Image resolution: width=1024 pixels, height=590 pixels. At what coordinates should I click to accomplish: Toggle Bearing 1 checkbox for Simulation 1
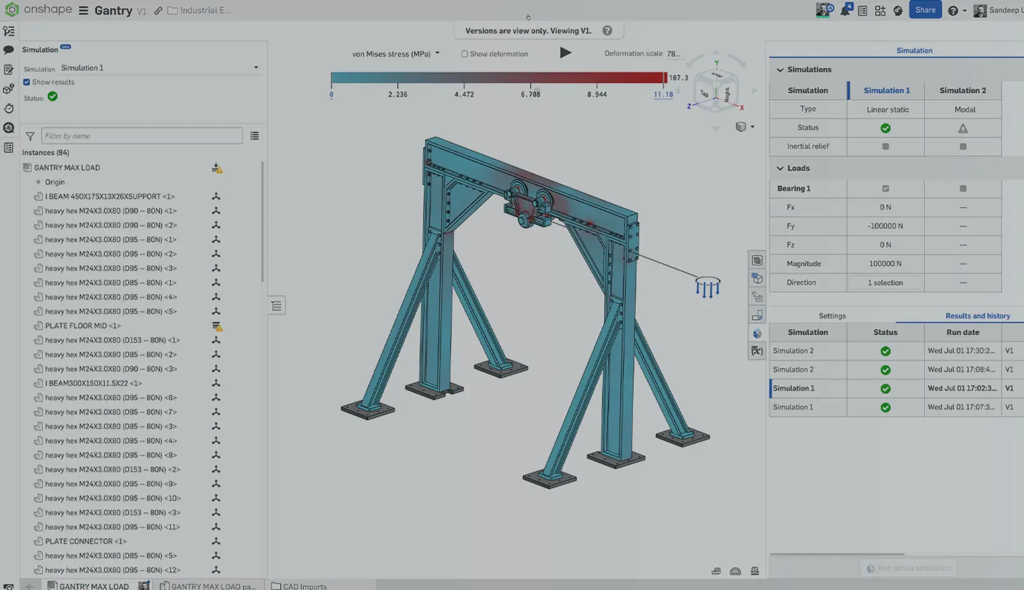click(886, 189)
